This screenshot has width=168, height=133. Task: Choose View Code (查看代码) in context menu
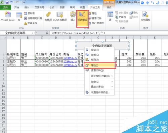[x=99, y=70]
